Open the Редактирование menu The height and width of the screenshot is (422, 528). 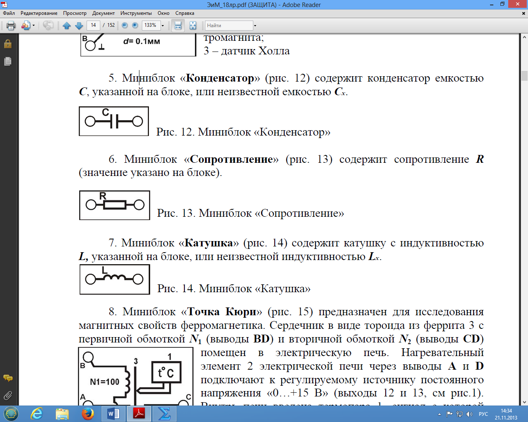(39, 13)
